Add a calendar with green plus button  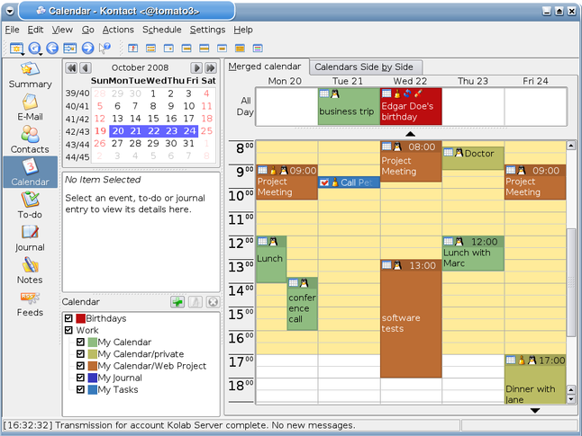pyautogui.click(x=177, y=302)
